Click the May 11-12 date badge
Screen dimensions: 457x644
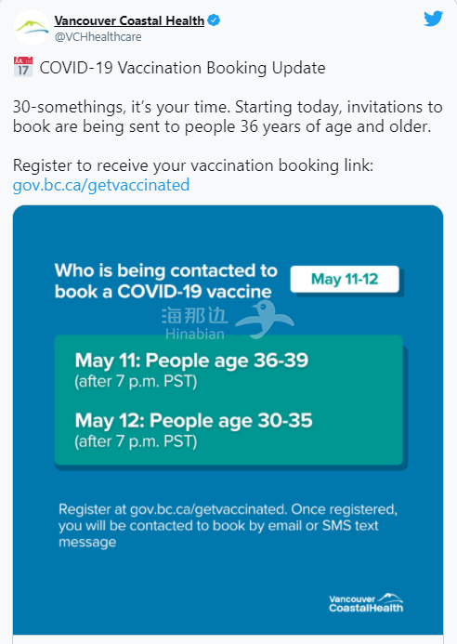click(345, 280)
